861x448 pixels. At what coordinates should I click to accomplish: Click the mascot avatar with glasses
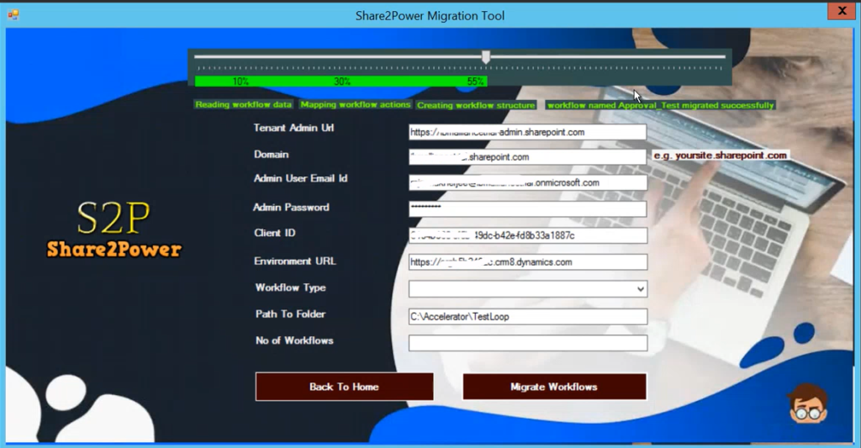[x=807, y=404]
